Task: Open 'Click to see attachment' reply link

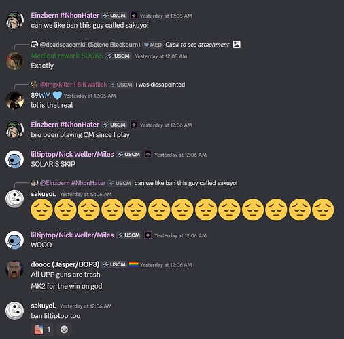Action: tap(197, 45)
